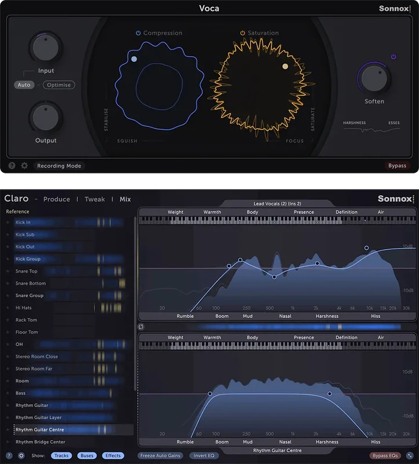Select Rhythm Guitar Centre track row

point(74,430)
